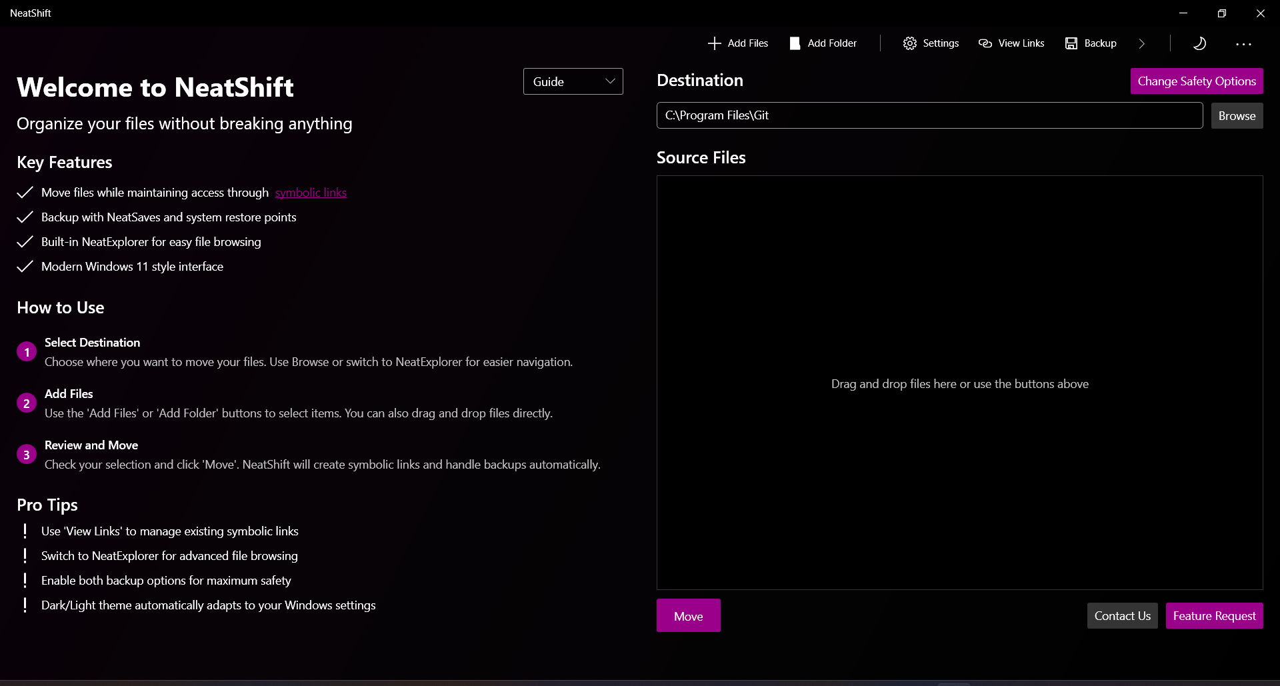1280x686 pixels.
Task: Click 'Modern Windows 11 style interface' text
Action: 132,267
